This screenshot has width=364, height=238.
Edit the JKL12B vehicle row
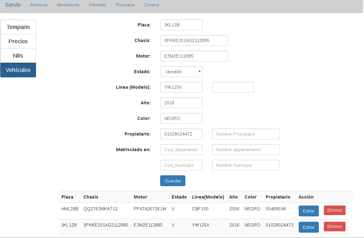(309, 227)
